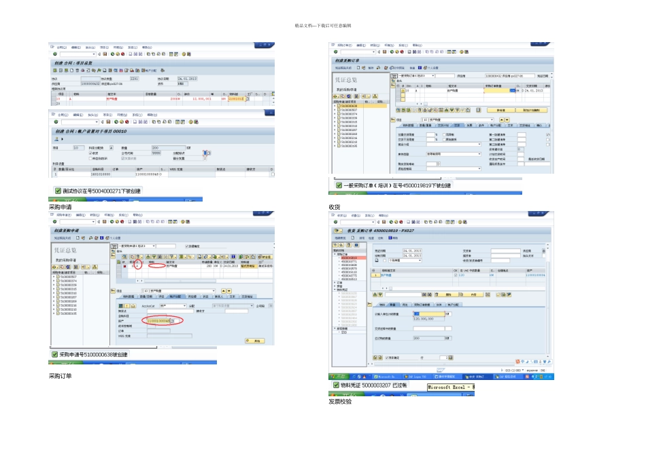Click person icon below account assignment window title
Viewport: 646px width, 456px height.
coord(56,139)
